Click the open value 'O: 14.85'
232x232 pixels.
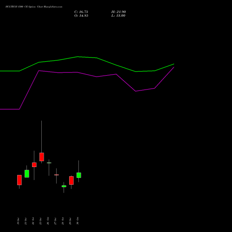pyautogui.click(x=81, y=16)
